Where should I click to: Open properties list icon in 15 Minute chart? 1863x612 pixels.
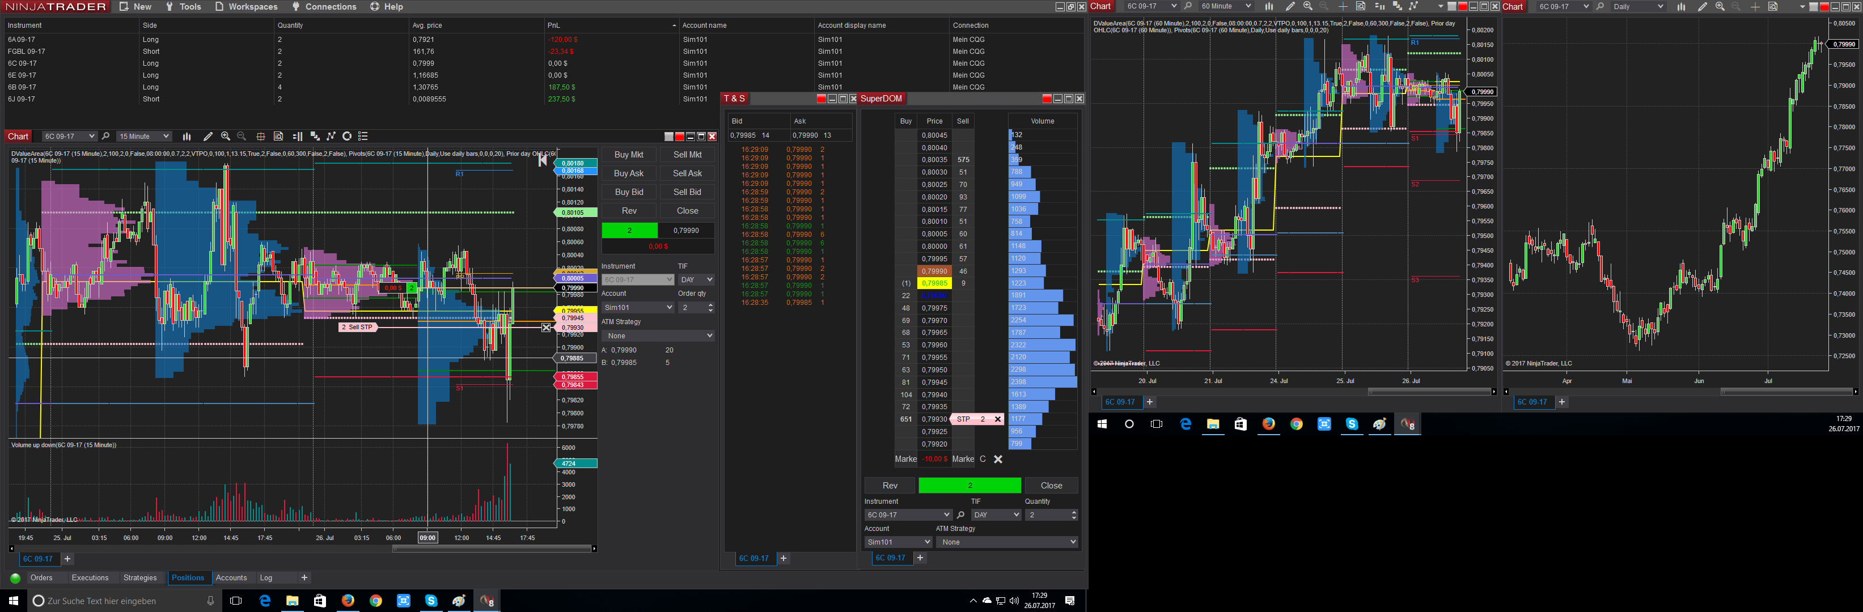click(363, 137)
